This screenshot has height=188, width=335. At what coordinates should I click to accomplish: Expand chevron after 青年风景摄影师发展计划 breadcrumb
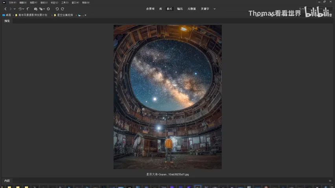[52, 15]
